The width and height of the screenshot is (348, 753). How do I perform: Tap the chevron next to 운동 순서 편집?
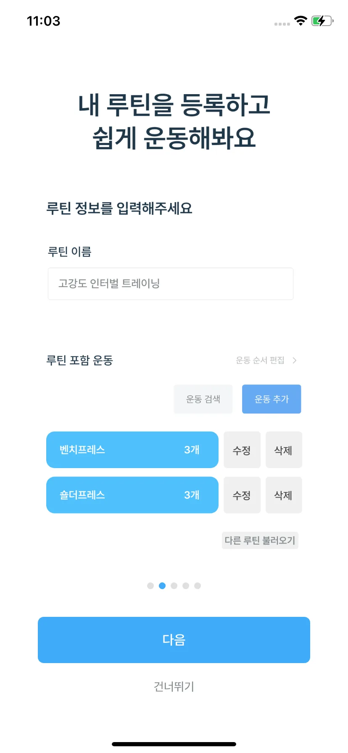point(295,361)
